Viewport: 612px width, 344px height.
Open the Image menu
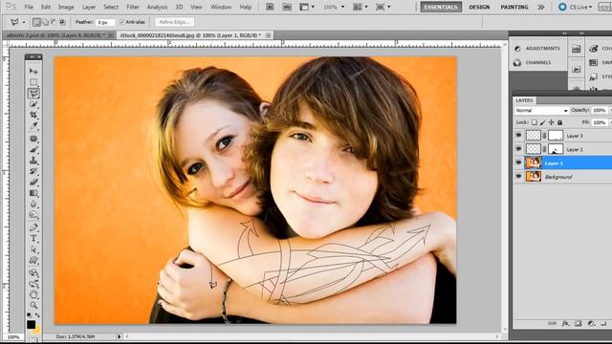pos(66,7)
